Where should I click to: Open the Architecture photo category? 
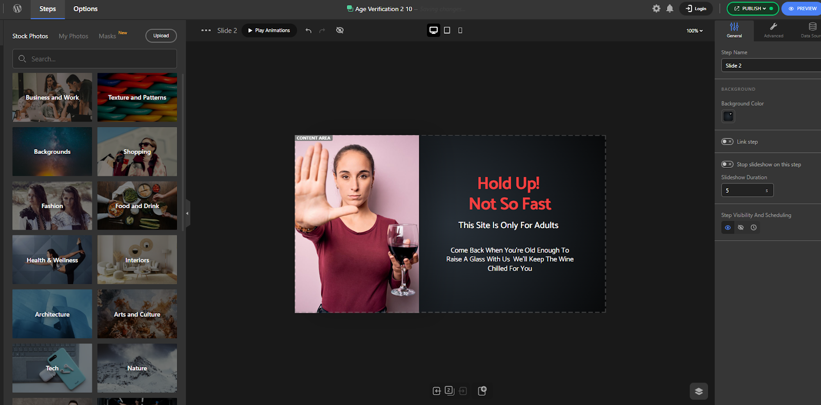(x=52, y=314)
